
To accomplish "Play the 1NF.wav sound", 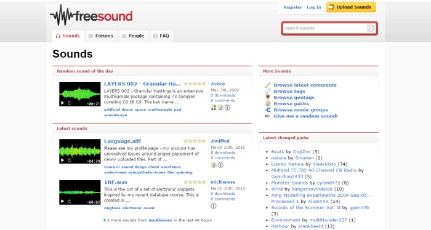I will 62,202.
